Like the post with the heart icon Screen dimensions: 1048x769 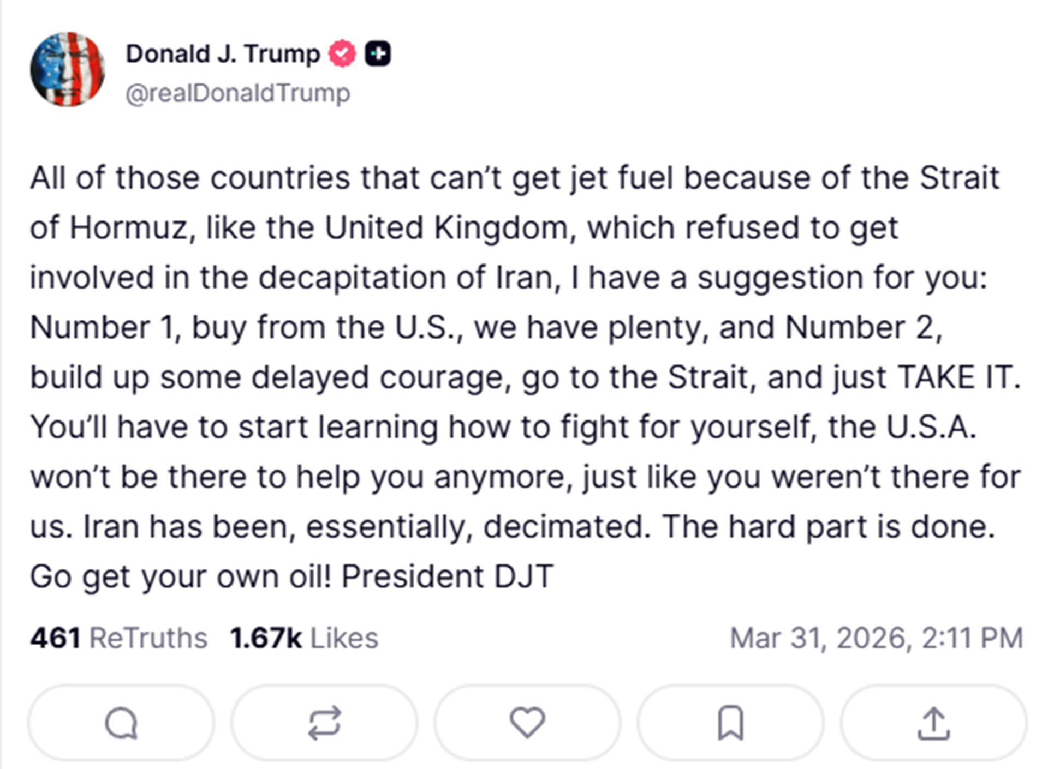[527, 722]
